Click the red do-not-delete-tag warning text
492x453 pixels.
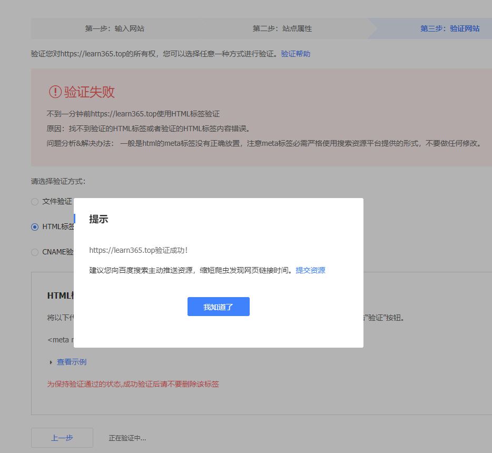(x=133, y=384)
